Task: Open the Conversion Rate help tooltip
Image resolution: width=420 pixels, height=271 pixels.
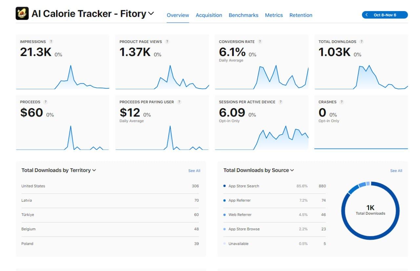Action: (260, 42)
